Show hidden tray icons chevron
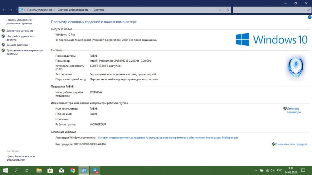The width and height of the screenshot is (312, 175). tap(256, 170)
